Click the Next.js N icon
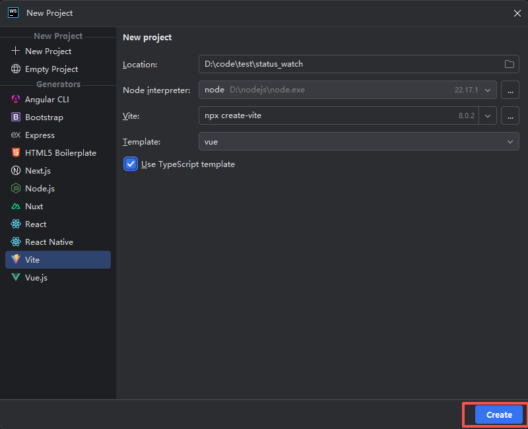The width and height of the screenshot is (528, 429). (15, 170)
